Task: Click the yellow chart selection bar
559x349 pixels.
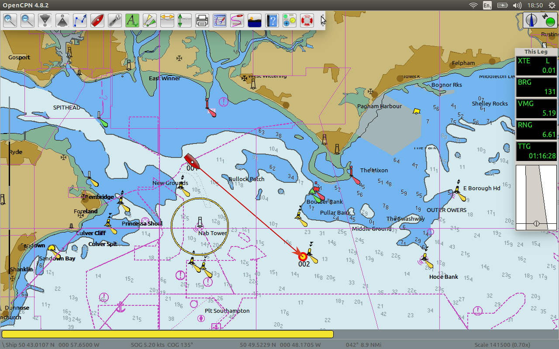Action: coord(168,334)
